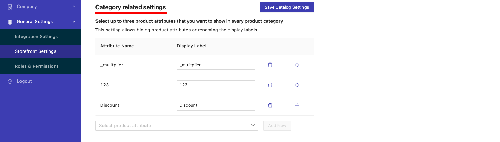Open Integration Settings menu item
The width and height of the screenshot is (500, 142).
coord(36,37)
